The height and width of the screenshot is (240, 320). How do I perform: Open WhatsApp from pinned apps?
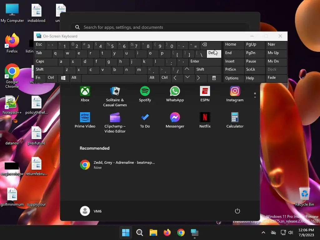point(175,94)
